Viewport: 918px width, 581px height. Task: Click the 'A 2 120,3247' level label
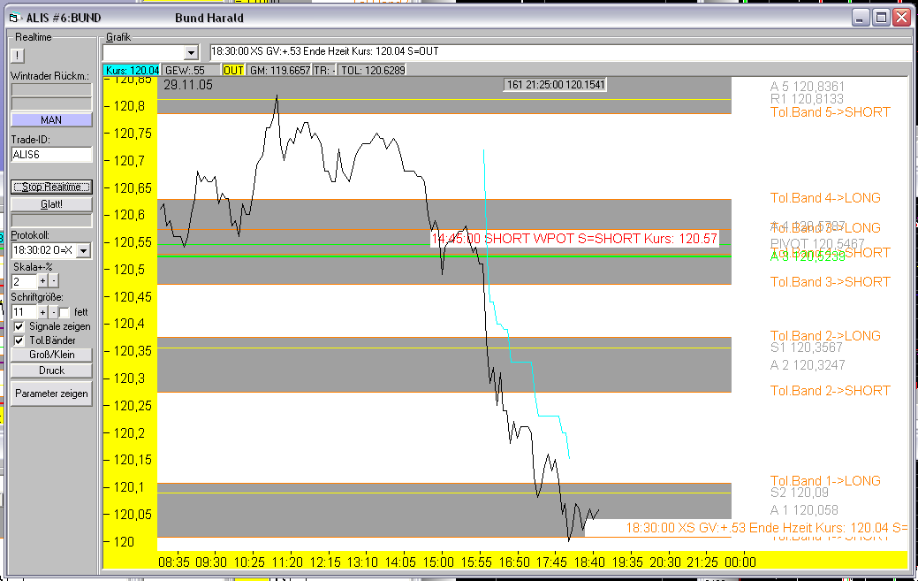click(x=808, y=365)
